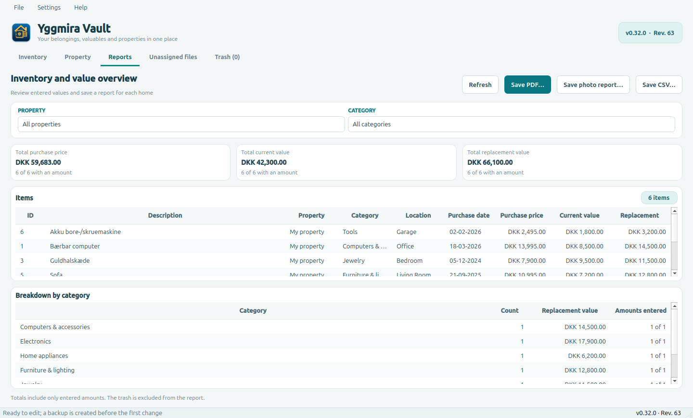Click the Items table scroll-down arrow
The width and height of the screenshot is (693, 418).
click(x=674, y=273)
